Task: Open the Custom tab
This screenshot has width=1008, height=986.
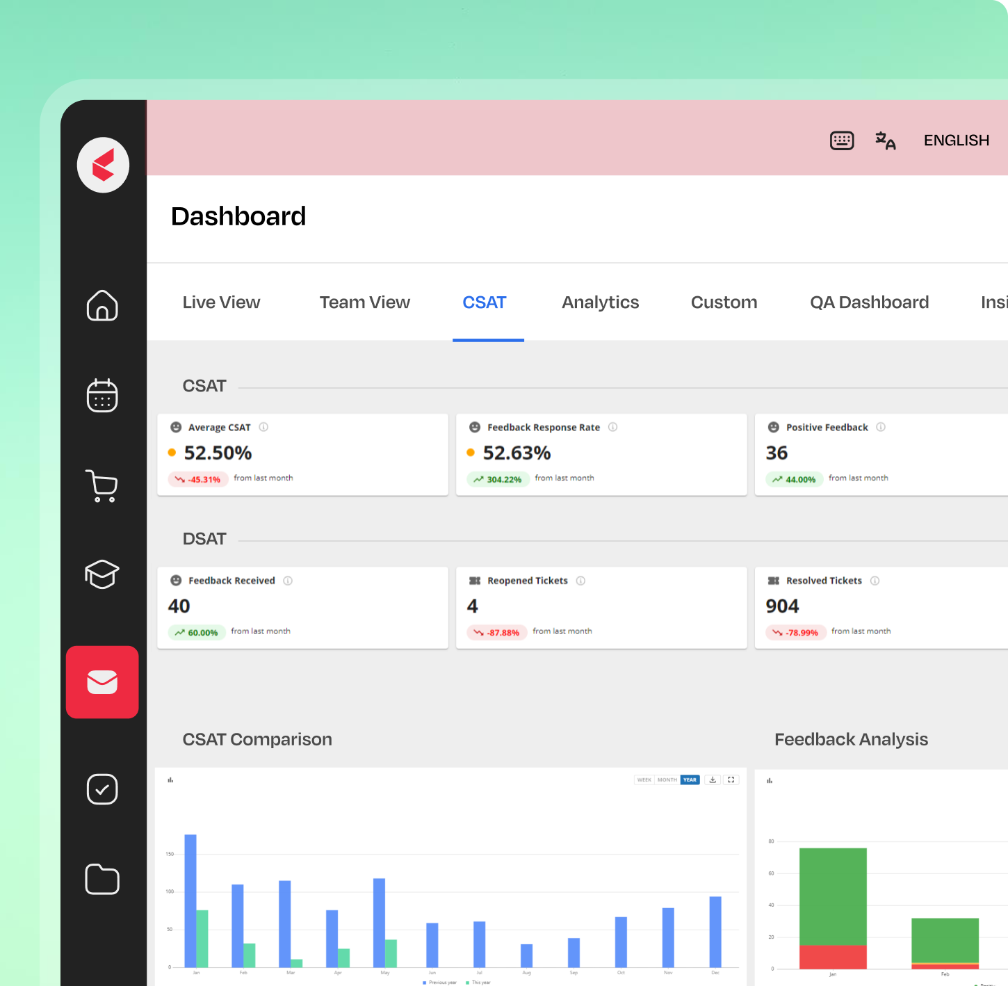Action: click(x=724, y=302)
